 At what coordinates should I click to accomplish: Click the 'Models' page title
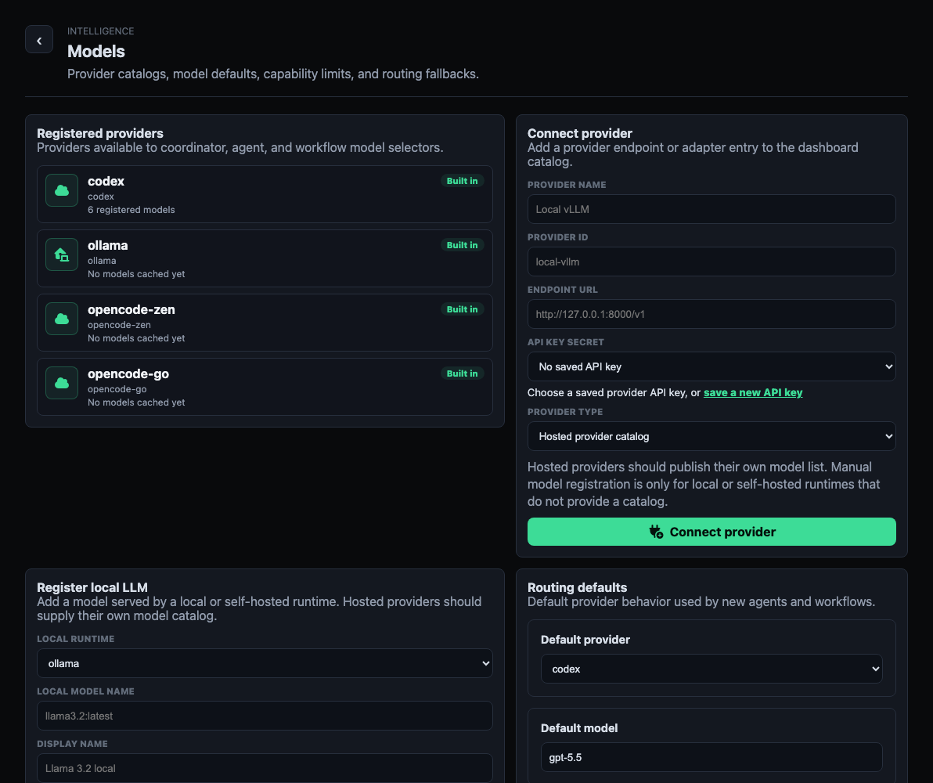pos(95,51)
